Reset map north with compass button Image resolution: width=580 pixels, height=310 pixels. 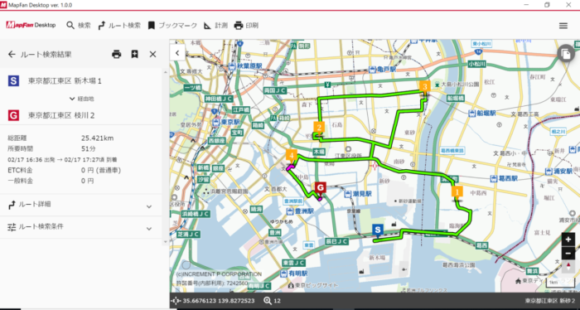click(568, 267)
